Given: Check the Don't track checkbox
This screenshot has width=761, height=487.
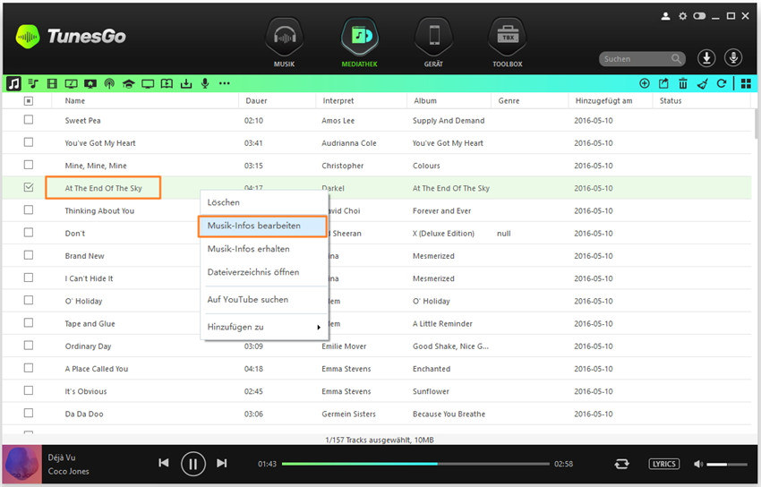Looking at the screenshot, I should pos(29,233).
